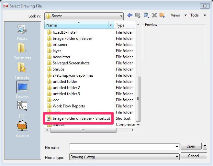This screenshot has width=213, height=166.
Task: Select Desktop in the places sidebar
Action: [23, 90]
